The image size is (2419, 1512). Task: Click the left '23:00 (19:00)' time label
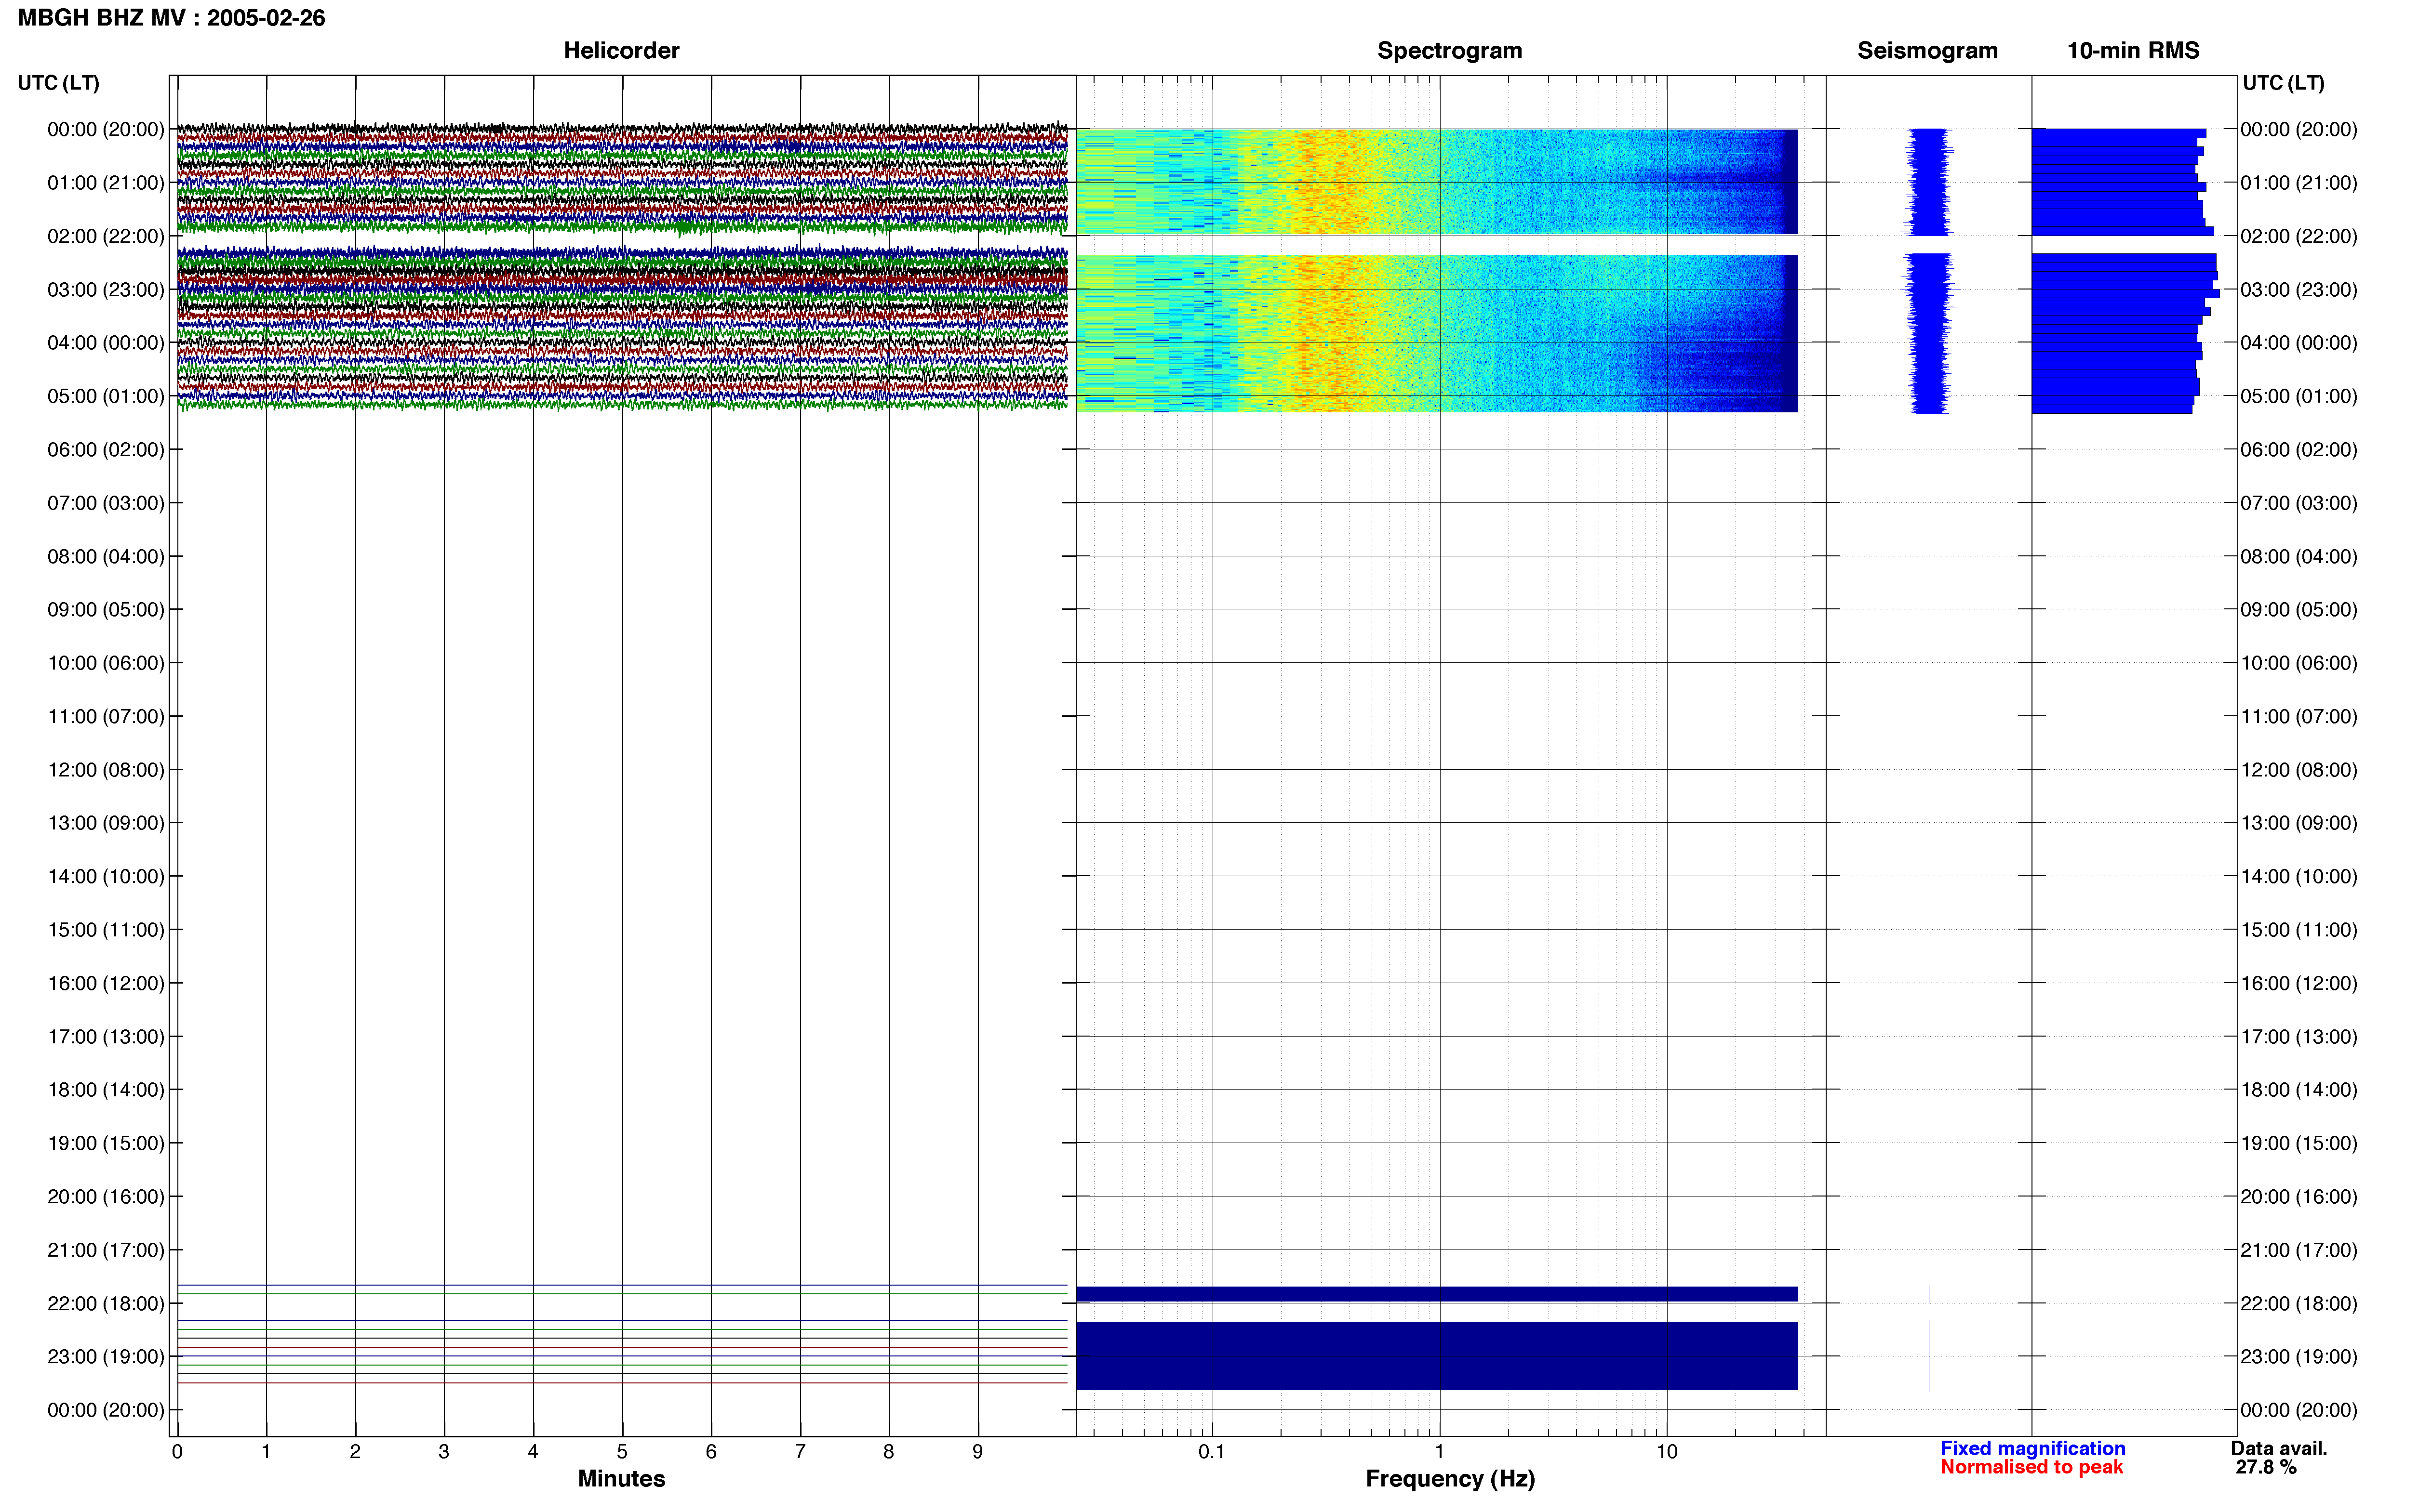(x=106, y=1357)
